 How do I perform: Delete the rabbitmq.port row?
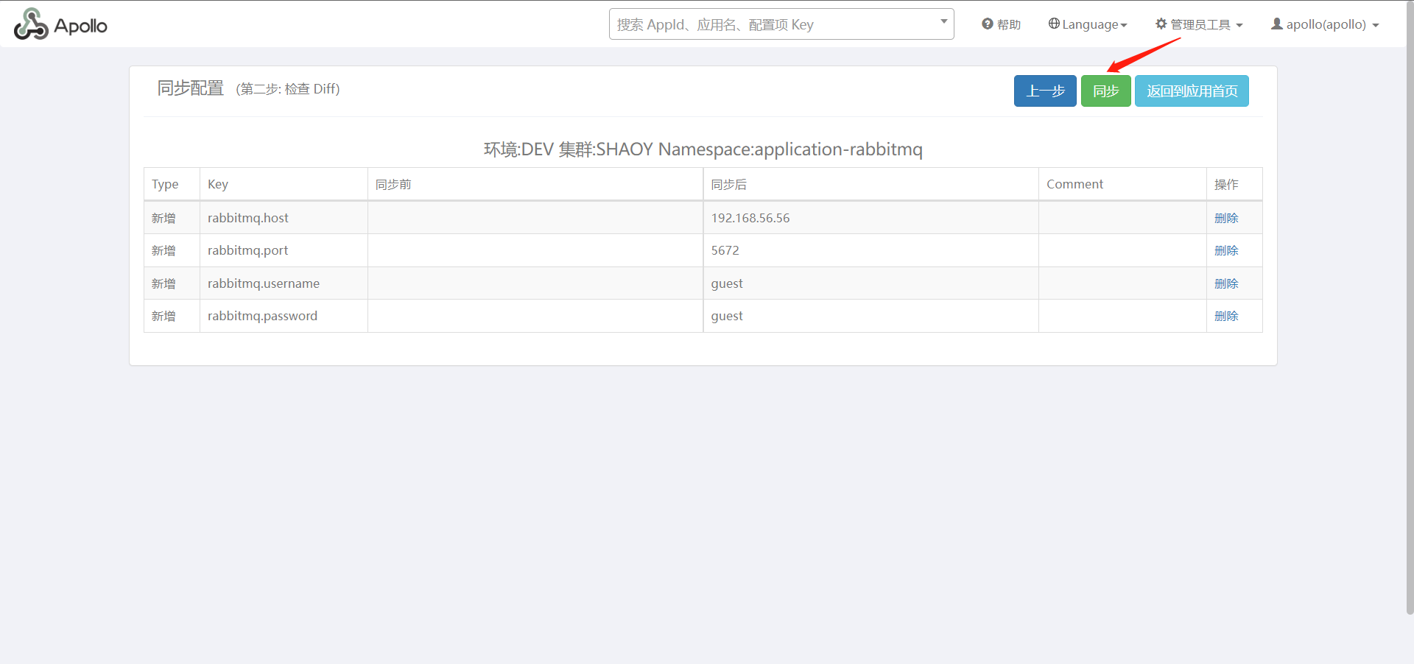click(1226, 250)
